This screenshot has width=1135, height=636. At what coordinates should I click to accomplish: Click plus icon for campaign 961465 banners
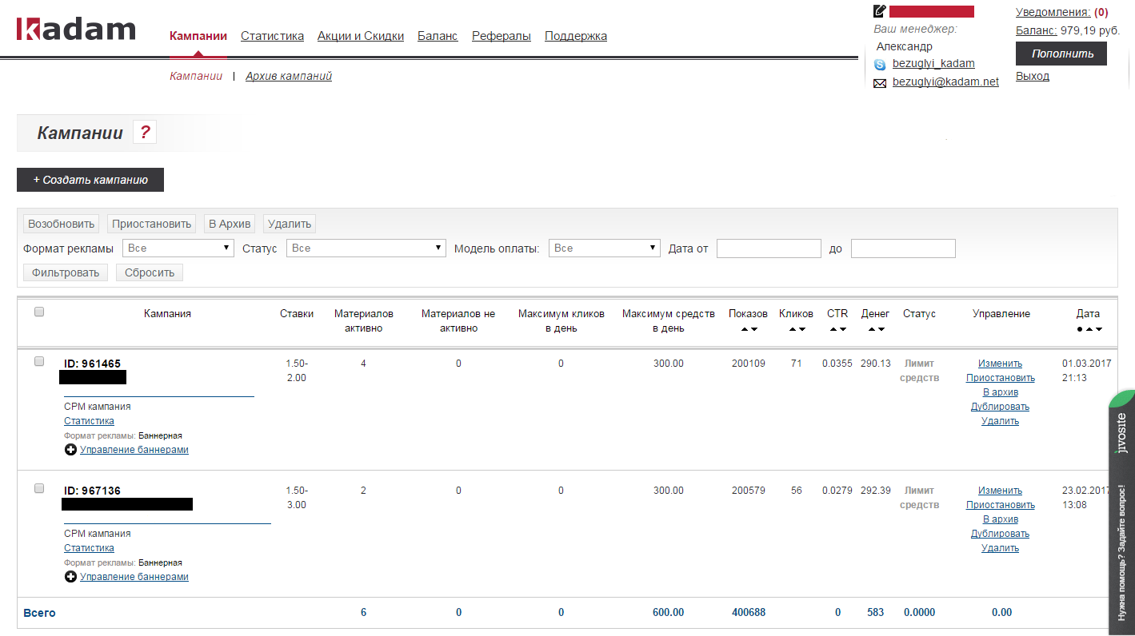(x=70, y=450)
